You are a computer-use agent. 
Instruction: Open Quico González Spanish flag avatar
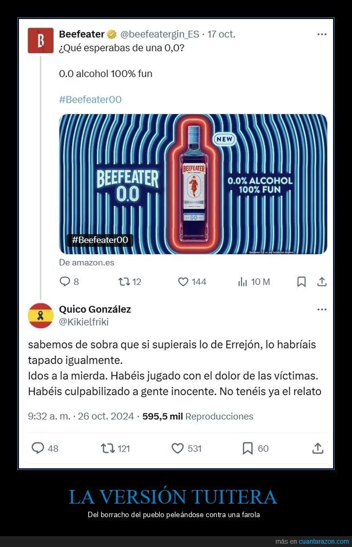coord(41,316)
